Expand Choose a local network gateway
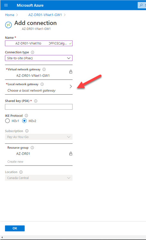Viewport: 146px width, 240px height. pyautogui.click(x=39, y=87)
